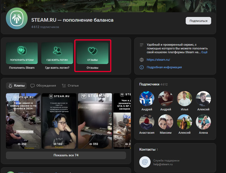This screenshot has height=173, width=226.
Task: Open the partially visible GTA 5 RP clip
Action: pos(122,121)
